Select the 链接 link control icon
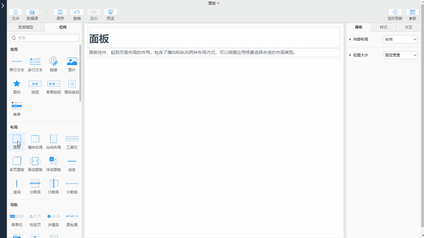Viewport: 424px width, 238px height. (x=53, y=61)
